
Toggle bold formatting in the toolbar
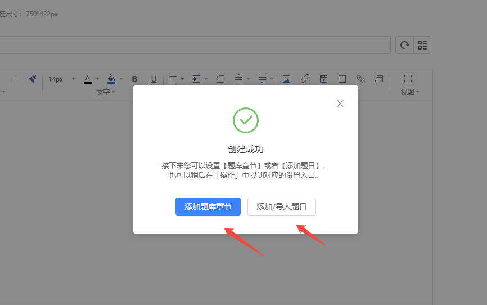[134, 79]
